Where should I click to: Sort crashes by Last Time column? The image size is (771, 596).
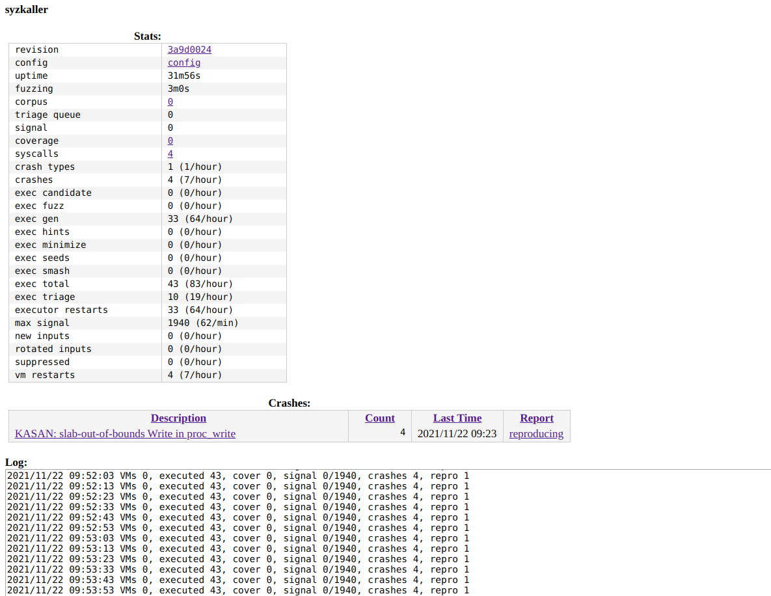coord(457,418)
